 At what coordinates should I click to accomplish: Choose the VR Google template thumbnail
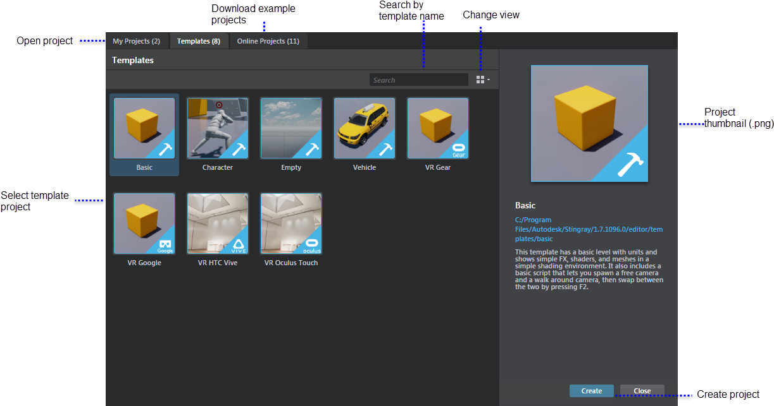144,224
